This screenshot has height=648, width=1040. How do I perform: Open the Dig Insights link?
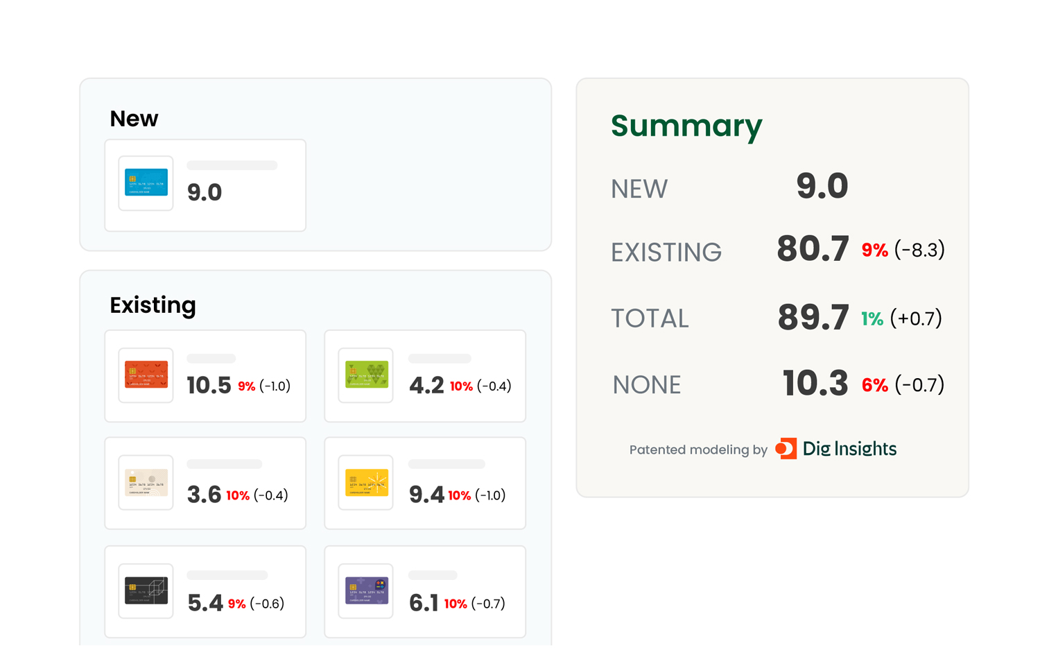pyautogui.click(x=849, y=449)
